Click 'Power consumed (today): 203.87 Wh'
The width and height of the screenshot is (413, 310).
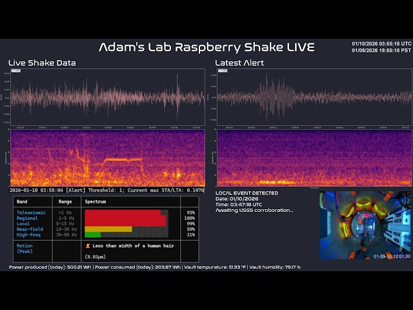137,267
